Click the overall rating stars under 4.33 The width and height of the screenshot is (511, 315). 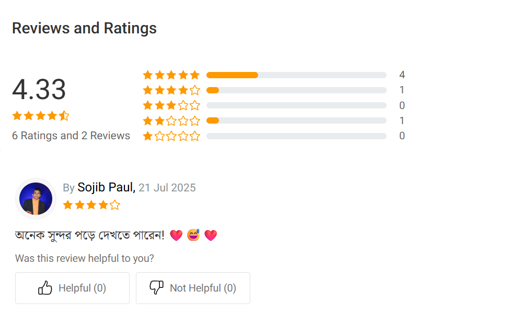(x=41, y=116)
